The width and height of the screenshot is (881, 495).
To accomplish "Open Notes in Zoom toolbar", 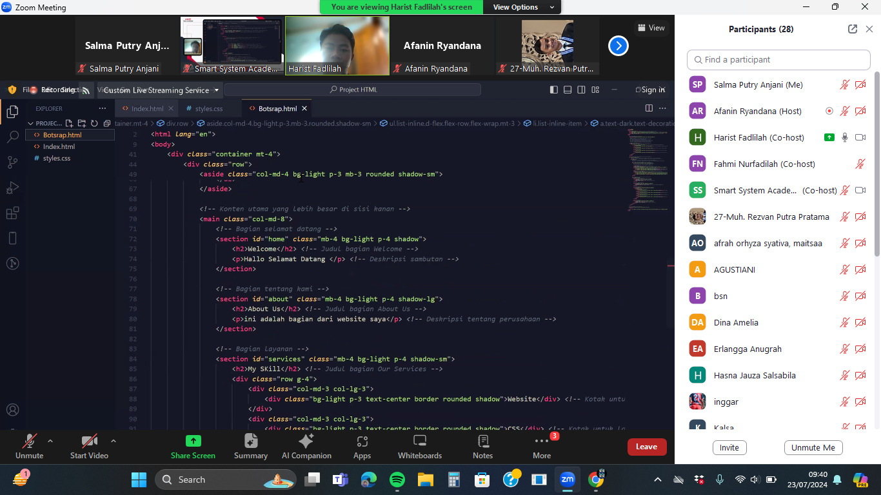I will (x=482, y=447).
